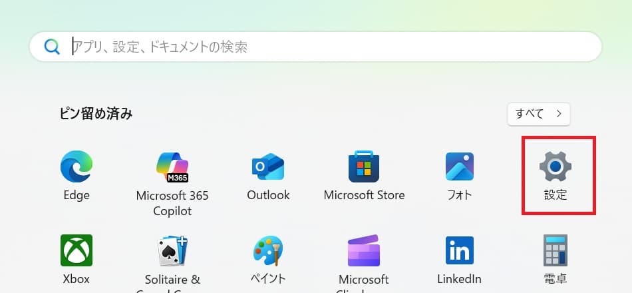This screenshot has height=293, width=632.
Task: Focus the アプリ、設定、ドキュメントの検索 field
Action: click(315, 47)
